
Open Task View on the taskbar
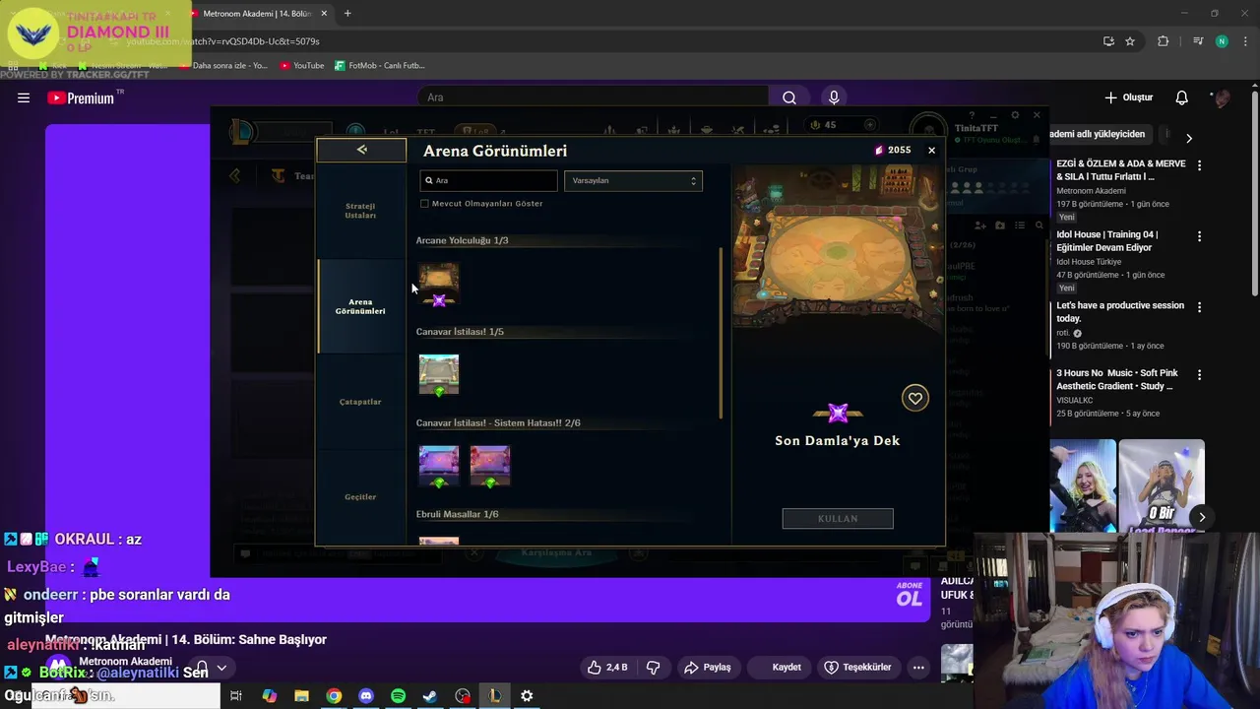pyautogui.click(x=236, y=696)
